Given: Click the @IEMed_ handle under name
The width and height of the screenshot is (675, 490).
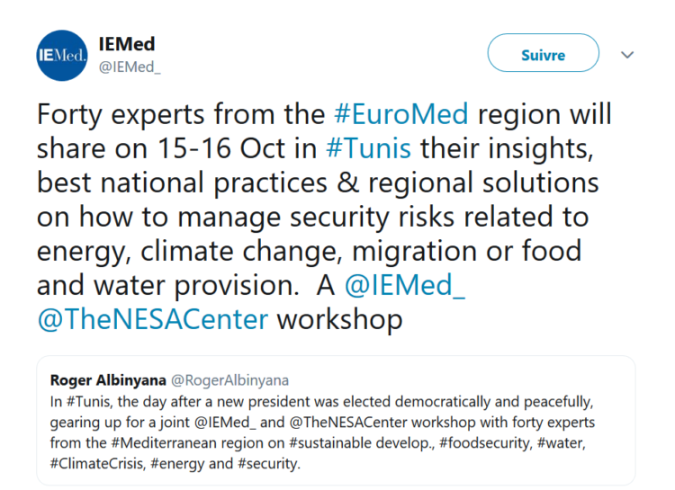Looking at the screenshot, I should point(130,67).
